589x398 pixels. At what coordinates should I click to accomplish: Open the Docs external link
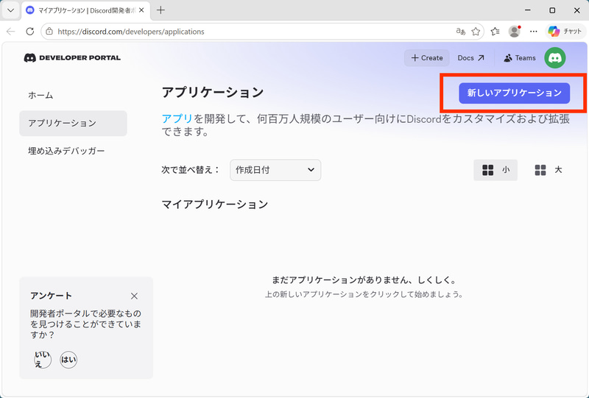(470, 58)
